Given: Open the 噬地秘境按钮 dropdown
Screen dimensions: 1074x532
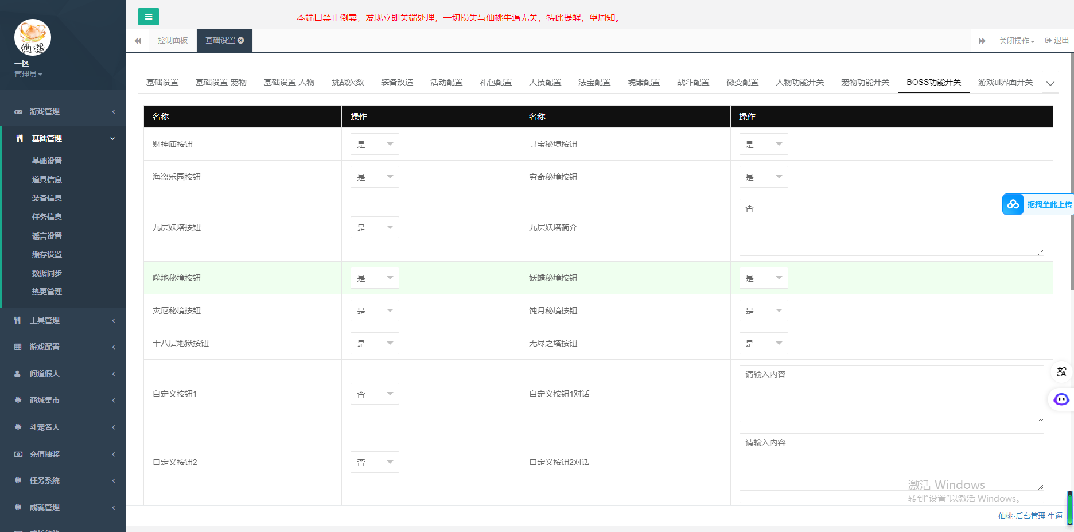Looking at the screenshot, I should click(x=375, y=278).
